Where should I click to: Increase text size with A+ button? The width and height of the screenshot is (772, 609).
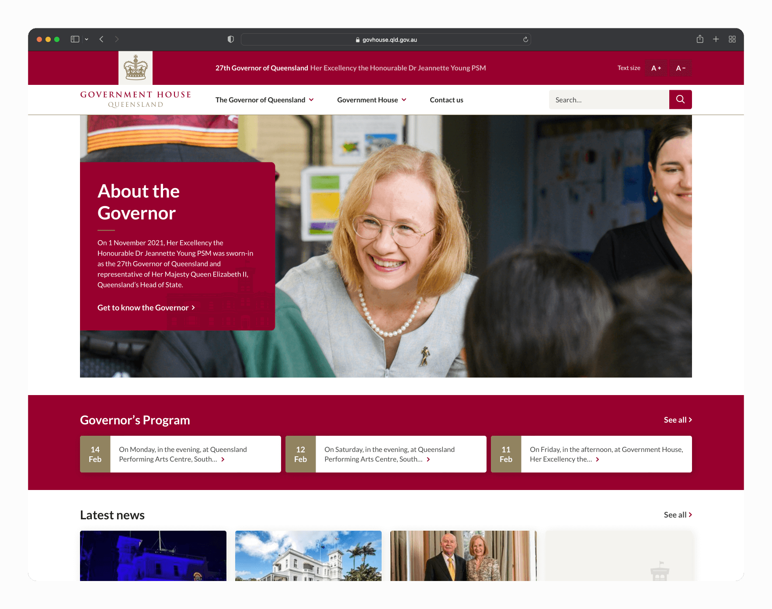click(656, 68)
